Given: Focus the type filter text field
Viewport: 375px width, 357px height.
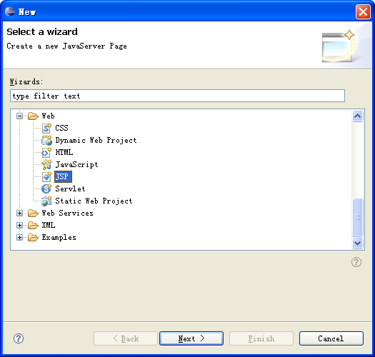Looking at the screenshot, I should (177, 96).
